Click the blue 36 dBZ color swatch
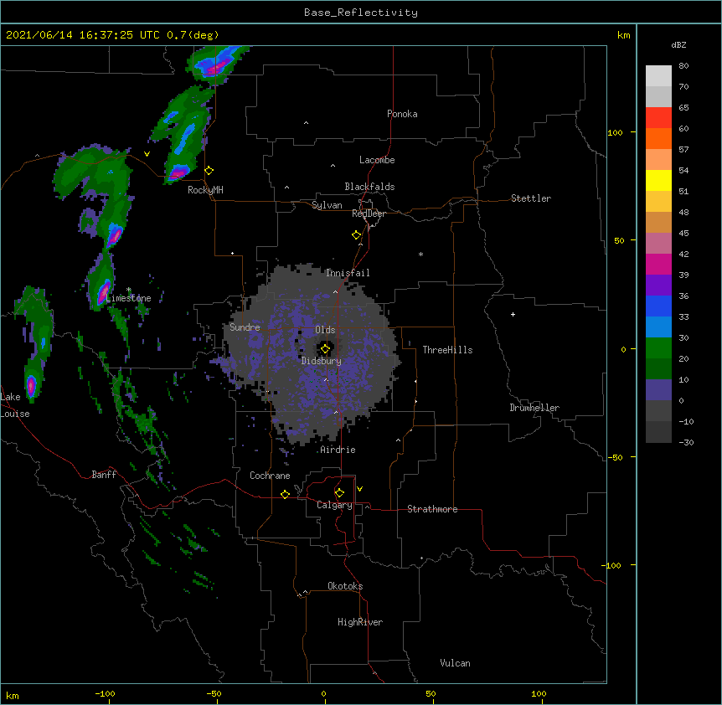The image size is (722, 705). (x=658, y=306)
